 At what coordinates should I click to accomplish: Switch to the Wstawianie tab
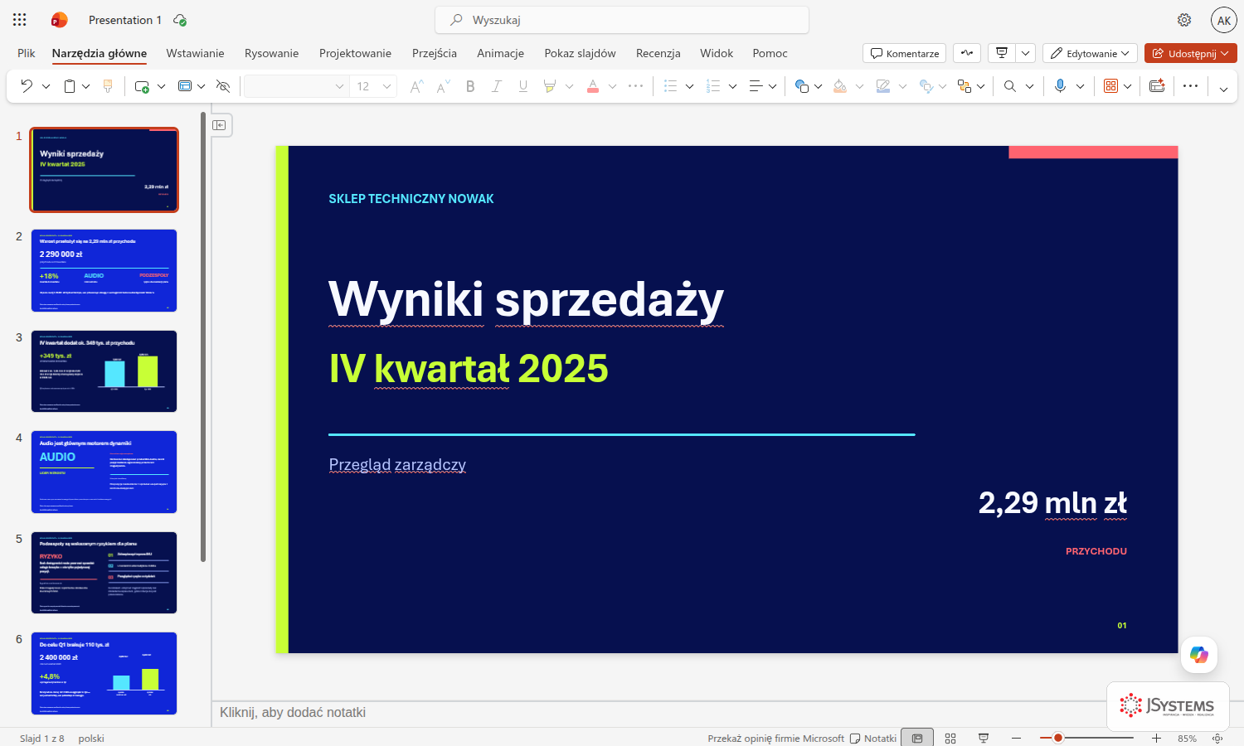click(195, 53)
